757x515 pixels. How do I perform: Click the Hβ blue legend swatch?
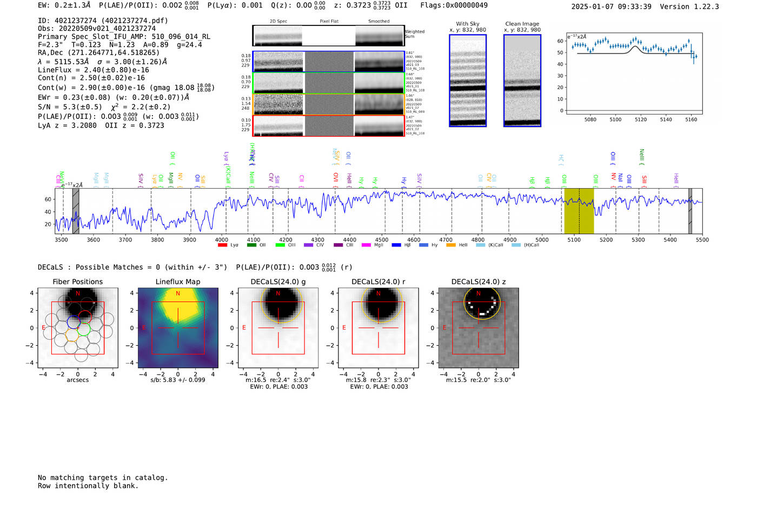pos(396,245)
